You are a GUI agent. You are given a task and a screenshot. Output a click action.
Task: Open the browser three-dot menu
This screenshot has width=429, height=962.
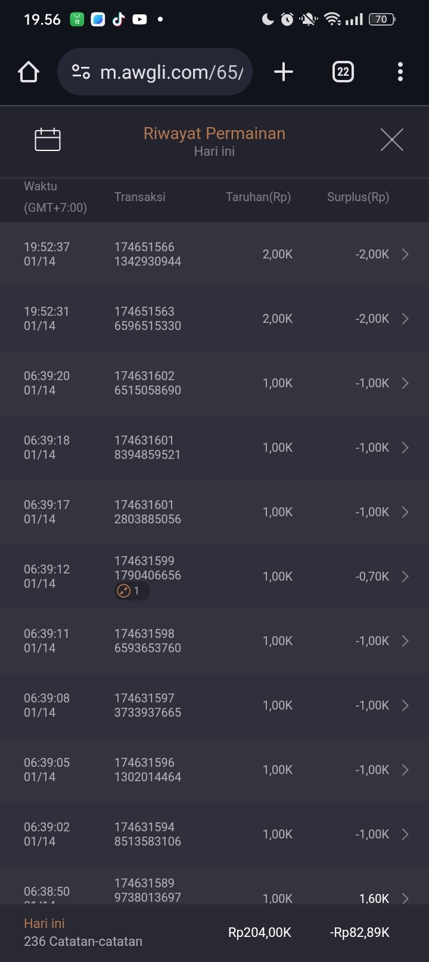coord(400,72)
